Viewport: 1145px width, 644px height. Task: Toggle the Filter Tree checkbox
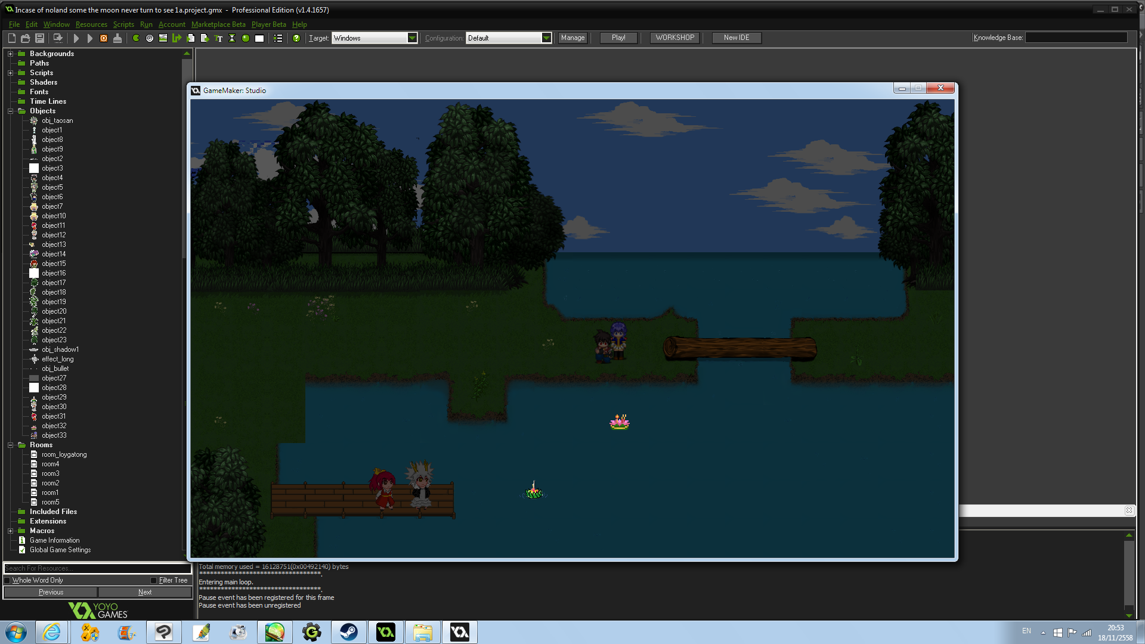click(x=154, y=580)
